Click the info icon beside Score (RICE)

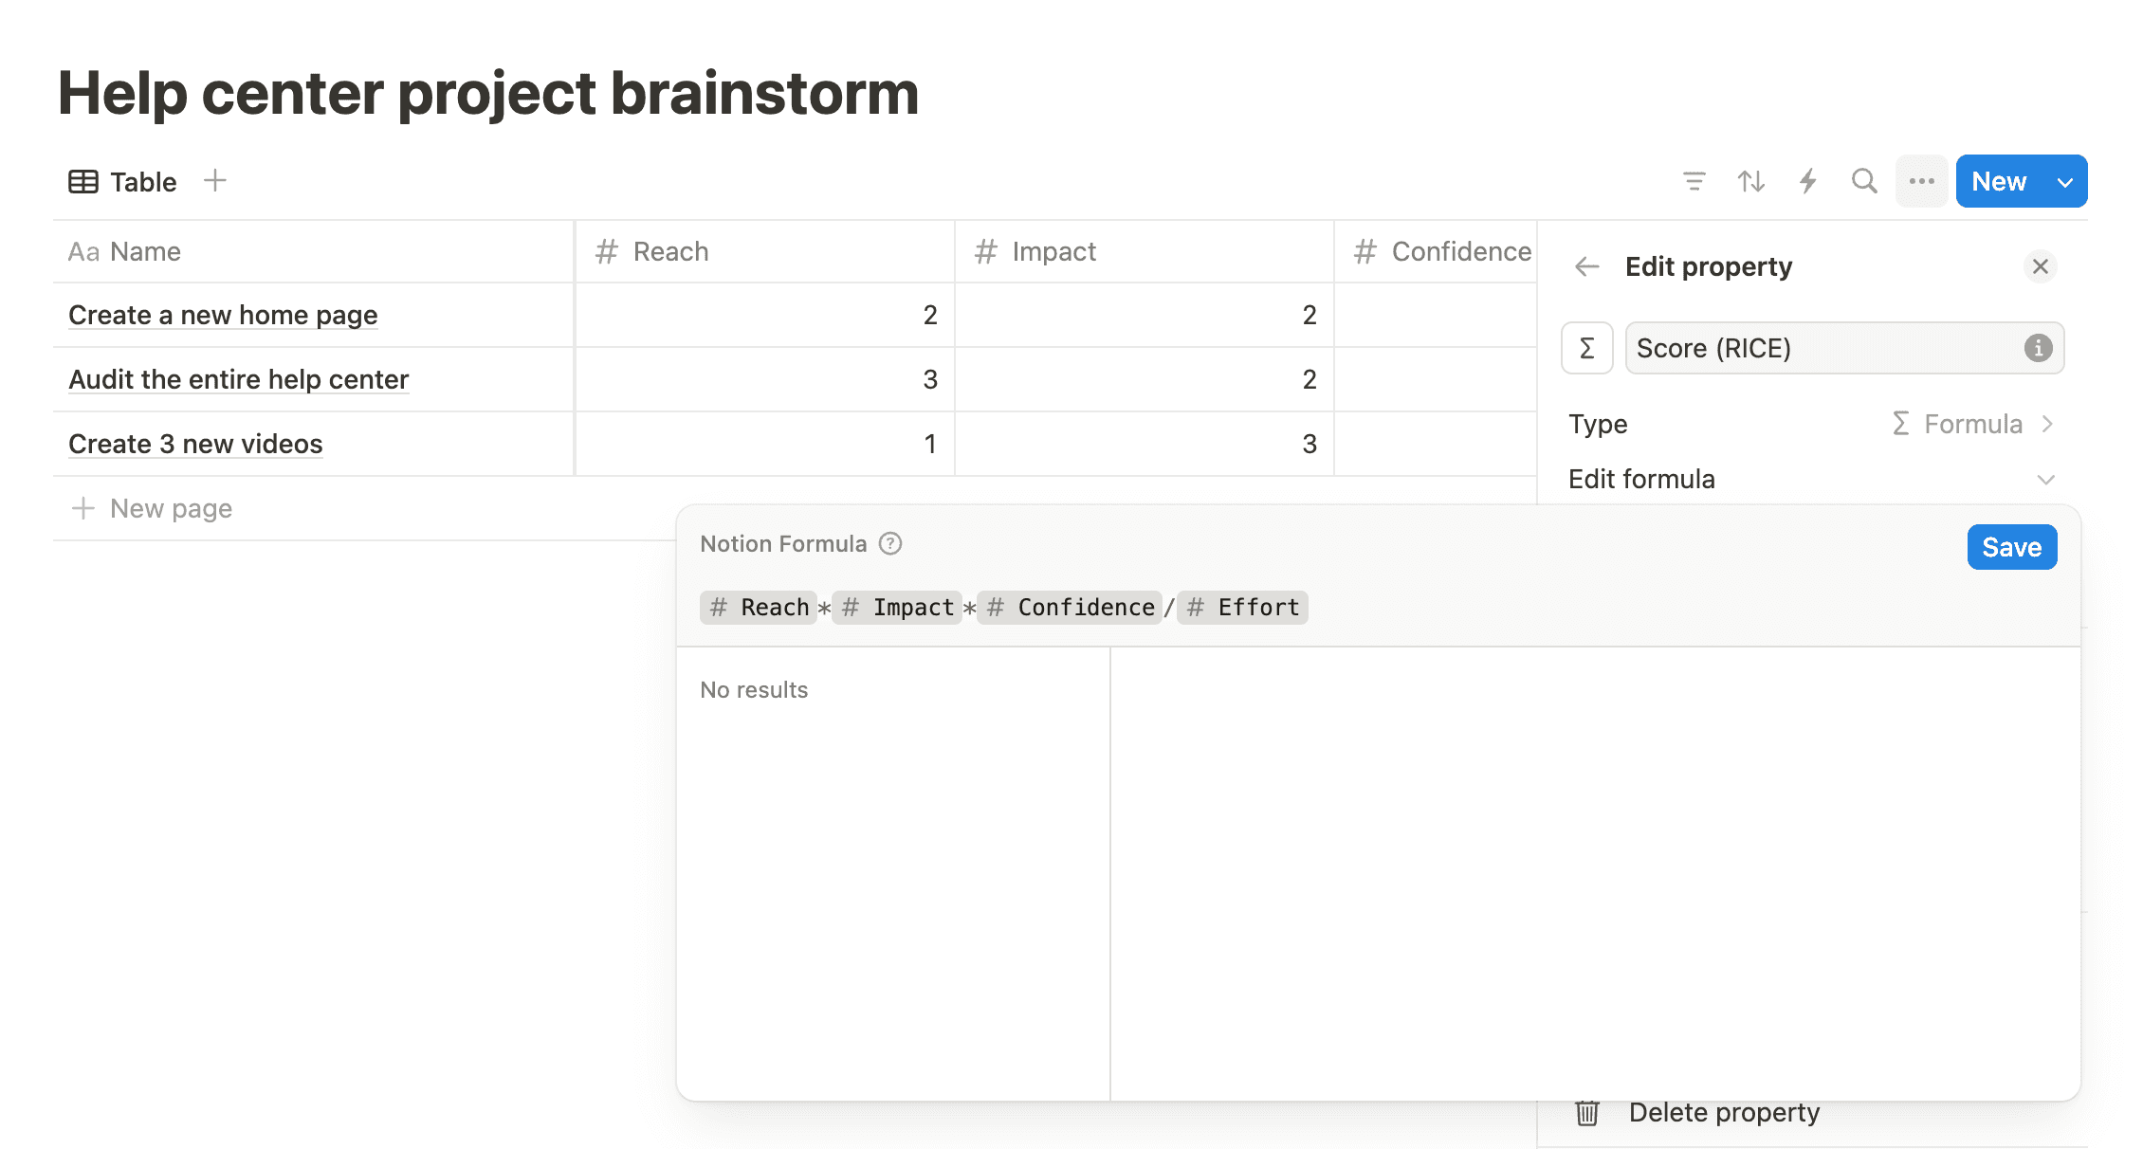[x=2038, y=348]
